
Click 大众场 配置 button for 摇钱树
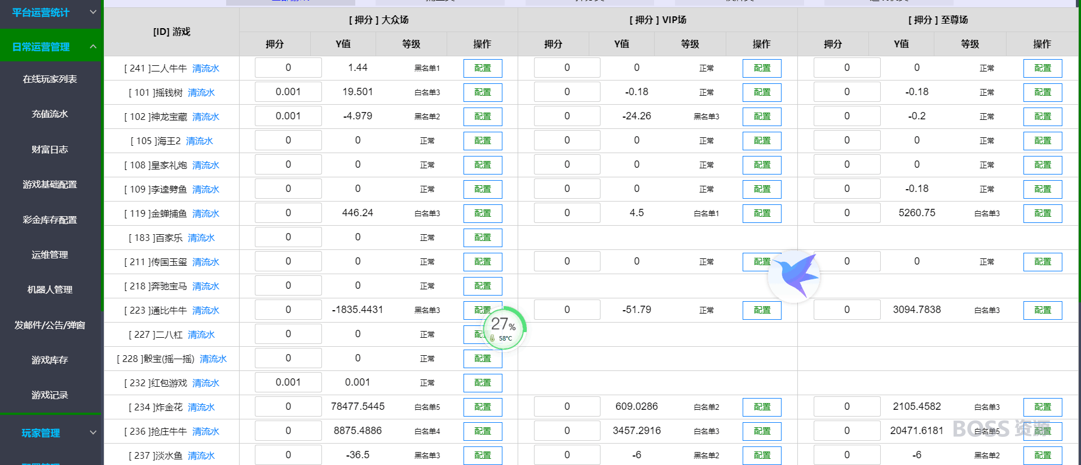[x=483, y=92]
